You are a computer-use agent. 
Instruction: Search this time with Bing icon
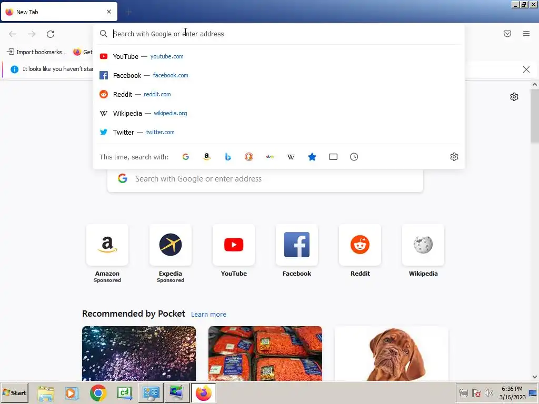tap(227, 157)
